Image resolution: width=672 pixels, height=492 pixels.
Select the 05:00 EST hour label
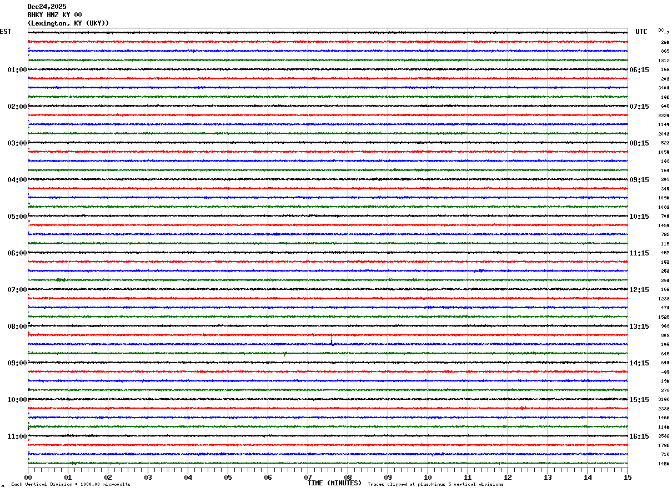coord(17,217)
